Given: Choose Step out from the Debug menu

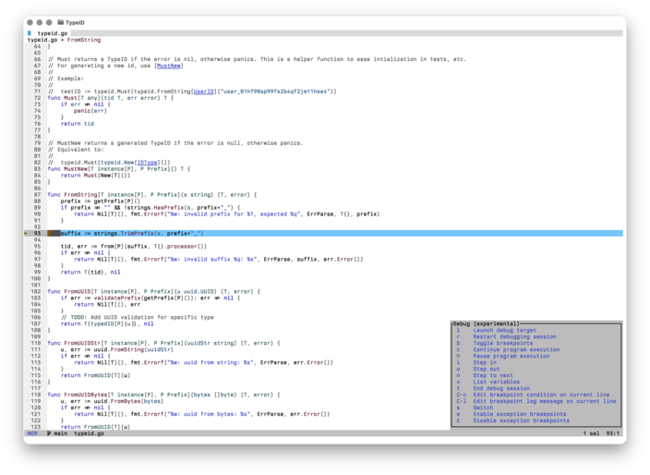Looking at the screenshot, I should 487,369.
